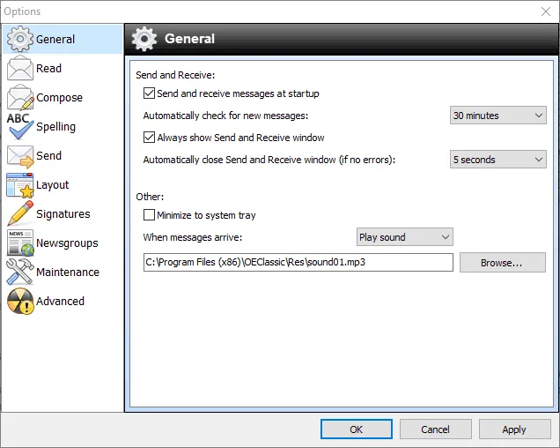Viewport: 560px width, 448px height.
Task: Open the Advanced radiation symbol icon
Action: point(19,302)
